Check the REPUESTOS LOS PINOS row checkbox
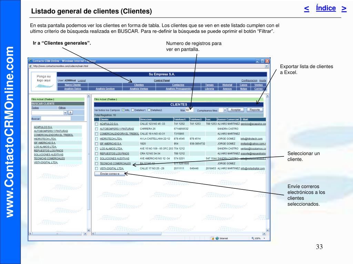 [x=97, y=154]
